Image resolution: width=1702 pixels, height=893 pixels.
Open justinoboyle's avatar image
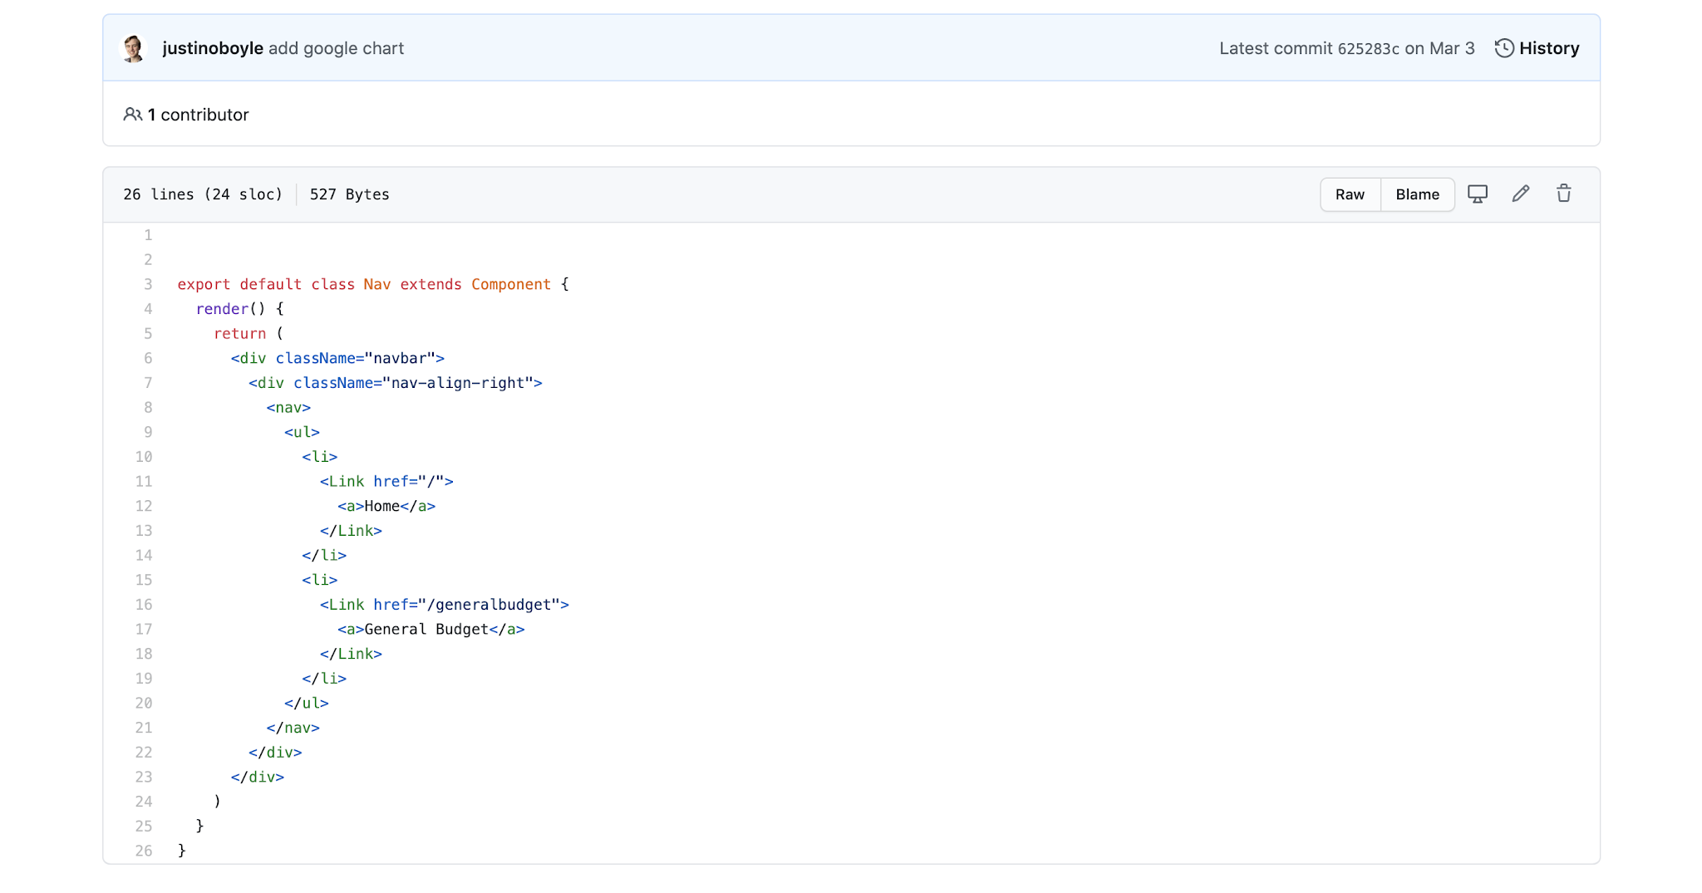tap(134, 48)
